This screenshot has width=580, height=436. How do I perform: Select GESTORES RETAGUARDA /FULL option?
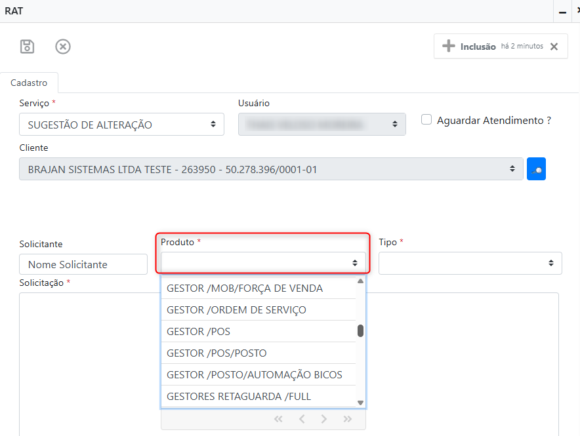259,396
